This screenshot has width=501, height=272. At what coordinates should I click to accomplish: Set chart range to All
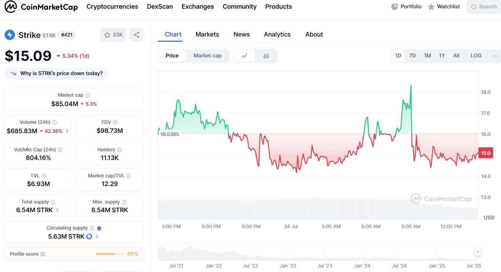click(x=456, y=56)
